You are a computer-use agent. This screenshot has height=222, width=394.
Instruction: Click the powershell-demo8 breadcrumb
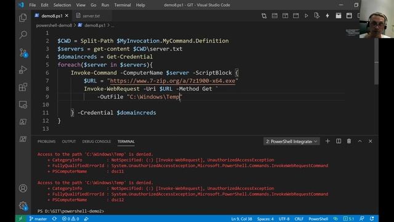[54, 25]
